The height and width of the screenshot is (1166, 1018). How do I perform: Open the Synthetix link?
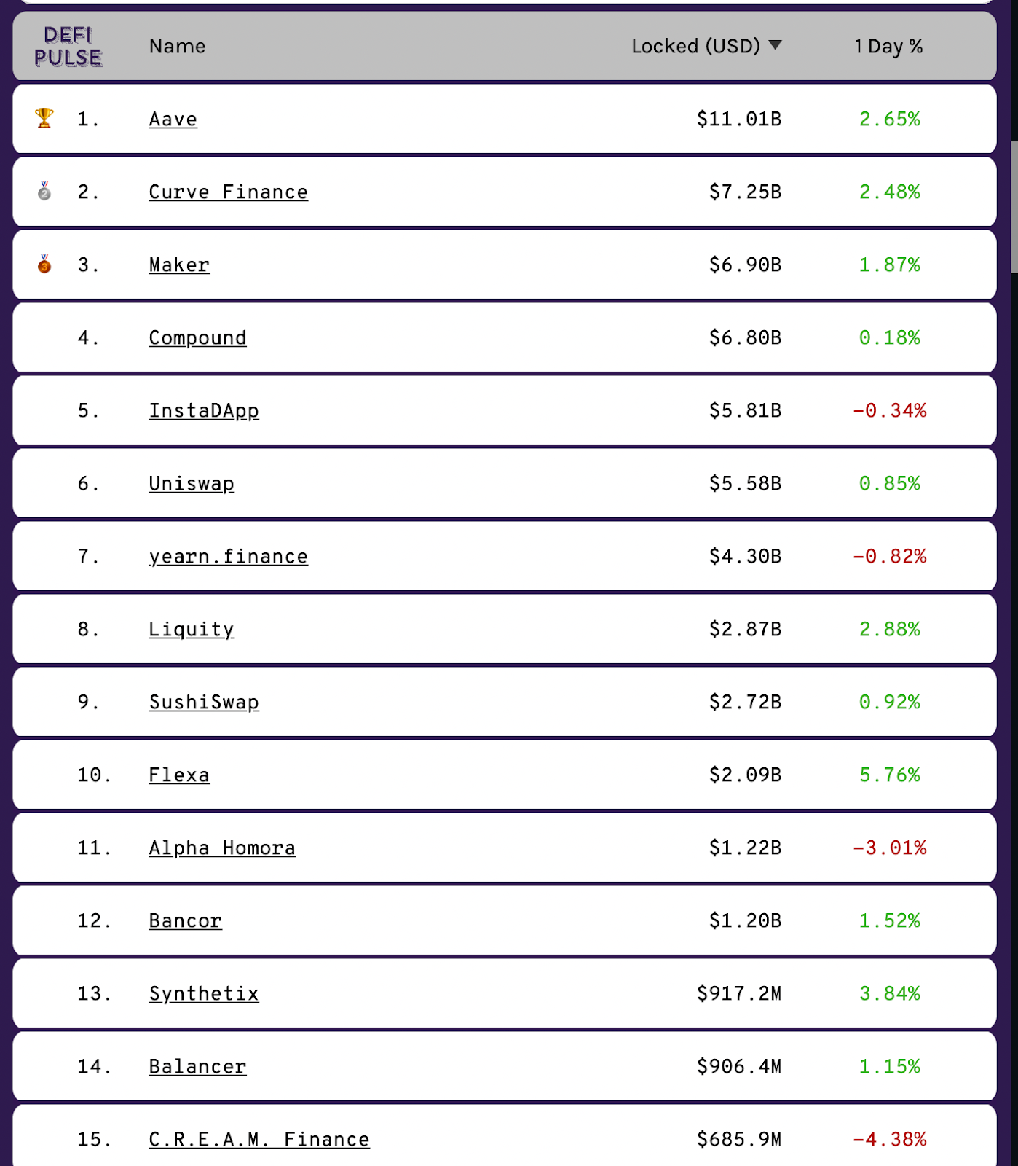tap(204, 993)
